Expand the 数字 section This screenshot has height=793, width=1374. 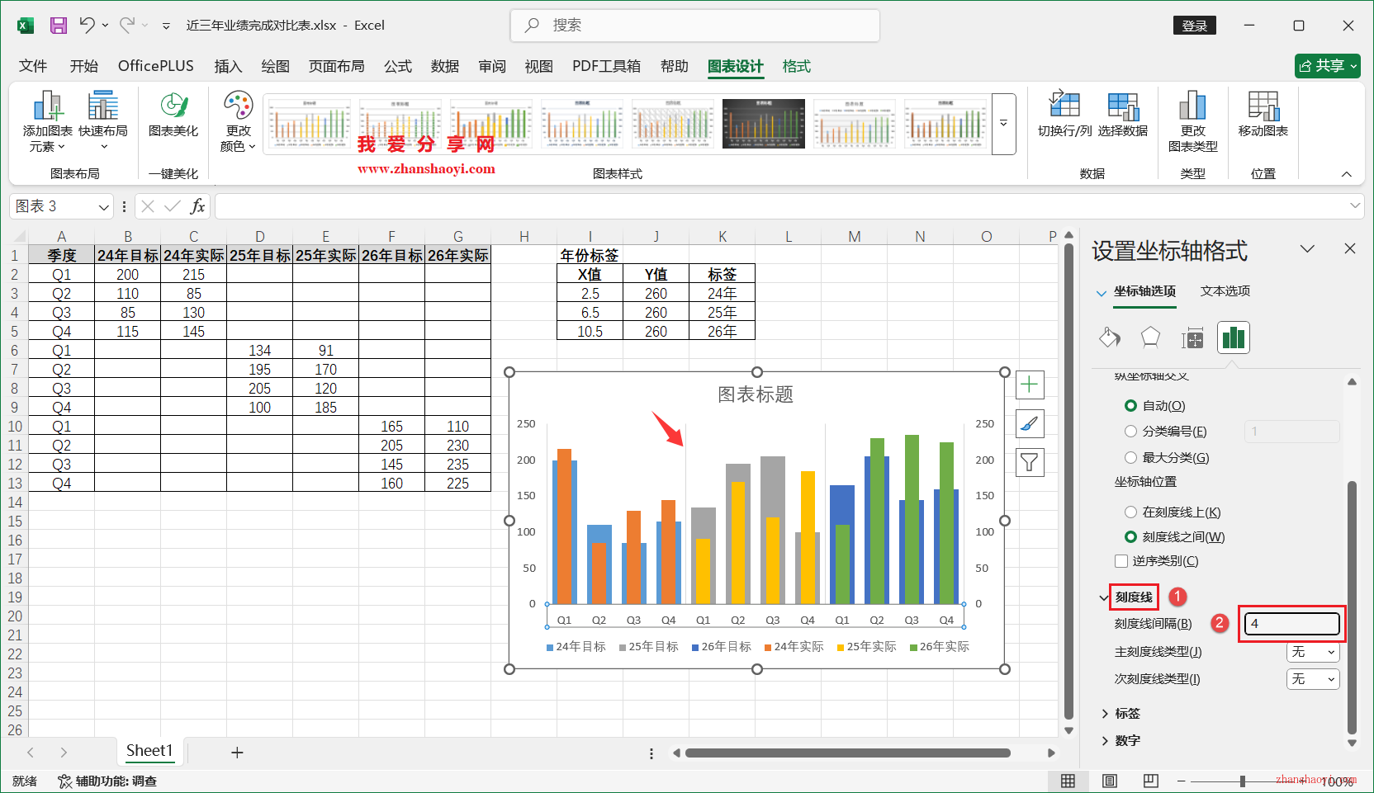point(1105,741)
